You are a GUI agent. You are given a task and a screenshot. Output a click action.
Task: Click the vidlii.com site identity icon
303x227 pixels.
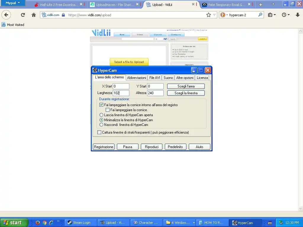tap(50, 15)
